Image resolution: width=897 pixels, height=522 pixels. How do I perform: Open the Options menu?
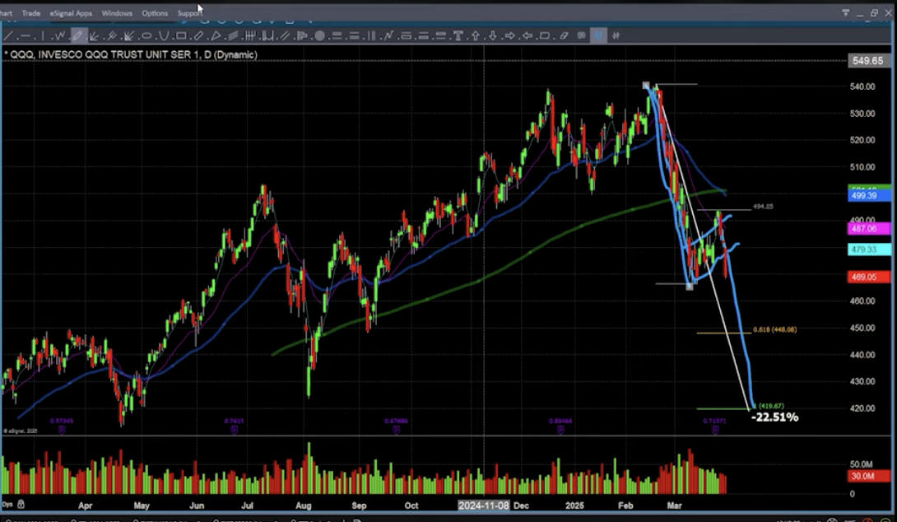[x=155, y=13]
